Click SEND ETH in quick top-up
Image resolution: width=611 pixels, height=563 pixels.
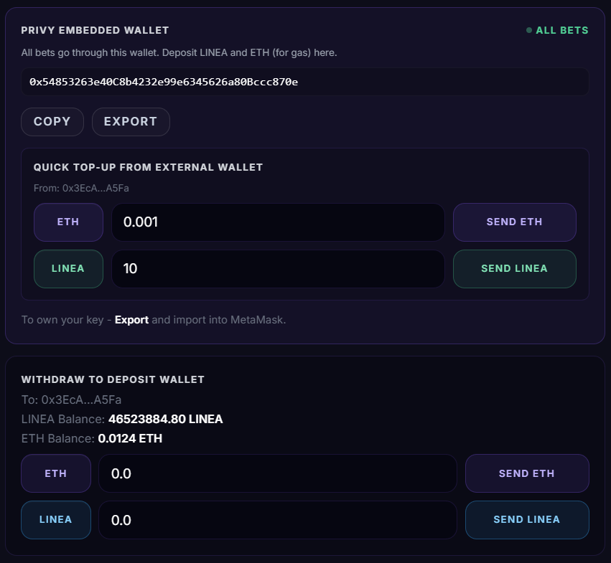pyautogui.click(x=514, y=222)
